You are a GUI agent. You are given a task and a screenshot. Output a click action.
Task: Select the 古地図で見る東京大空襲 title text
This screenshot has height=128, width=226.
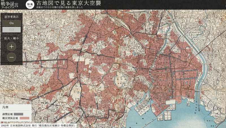(x=68, y=3)
